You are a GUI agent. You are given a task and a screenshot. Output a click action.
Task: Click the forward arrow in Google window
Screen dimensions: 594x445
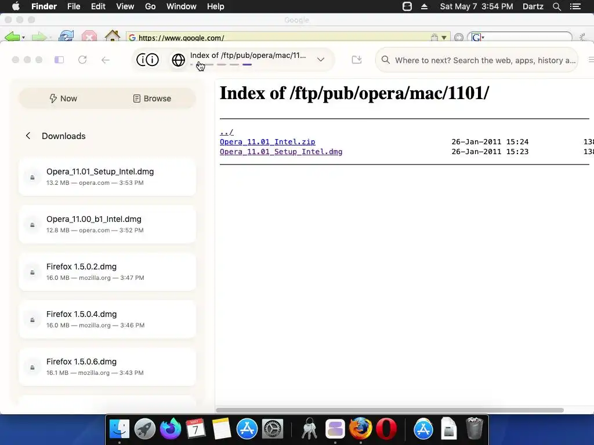pos(39,37)
